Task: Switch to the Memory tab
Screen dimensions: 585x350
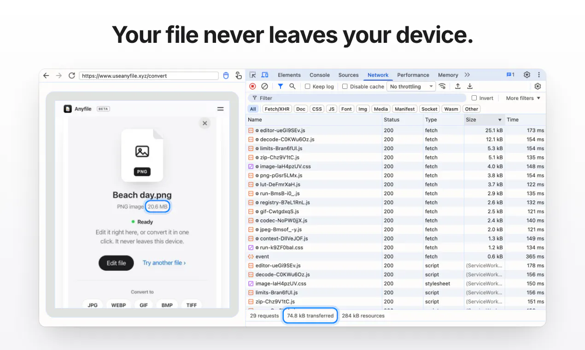Action: coord(448,75)
